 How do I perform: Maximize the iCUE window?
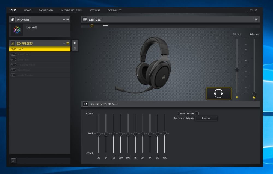click(251, 10)
